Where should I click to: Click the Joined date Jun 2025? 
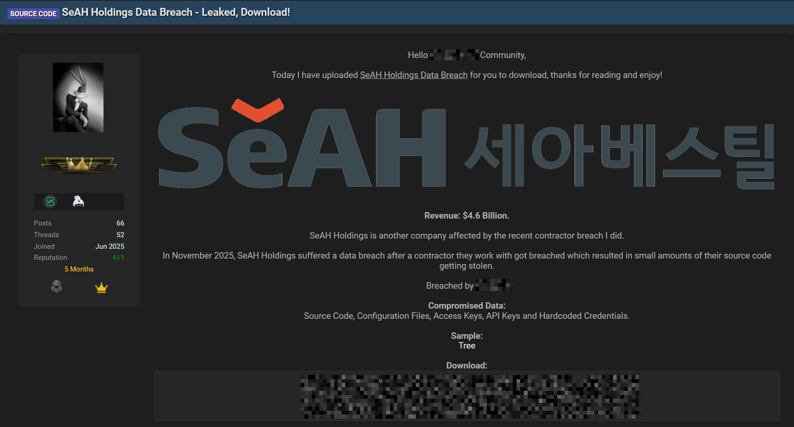[x=110, y=246]
